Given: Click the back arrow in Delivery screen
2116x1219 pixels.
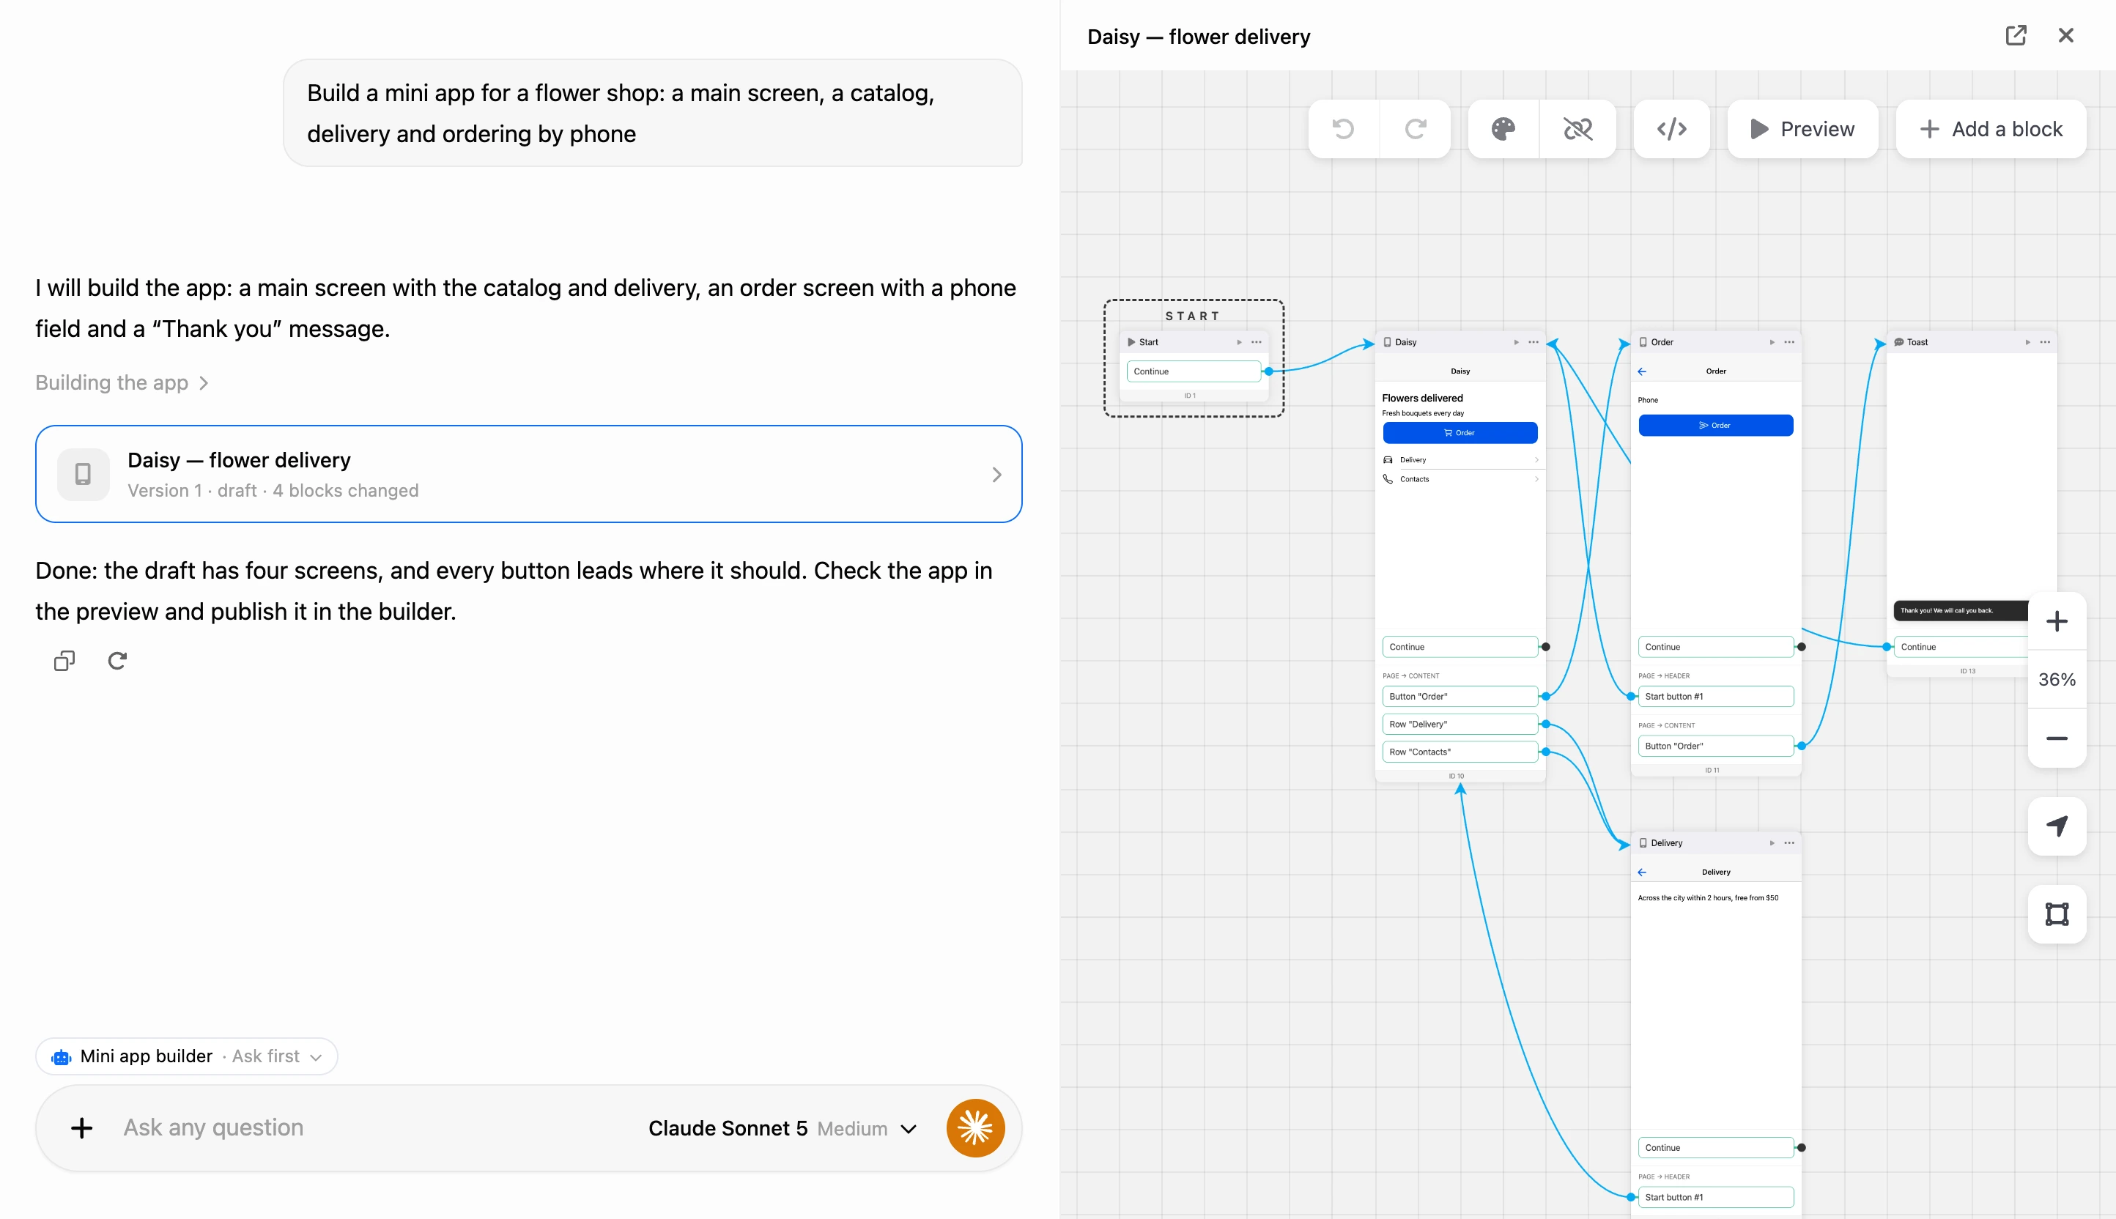Looking at the screenshot, I should (x=1642, y=872).
